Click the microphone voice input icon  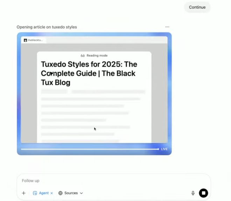coord(193,193)
